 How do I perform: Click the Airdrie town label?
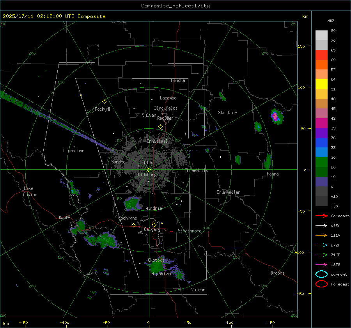[x=154, y=208]
